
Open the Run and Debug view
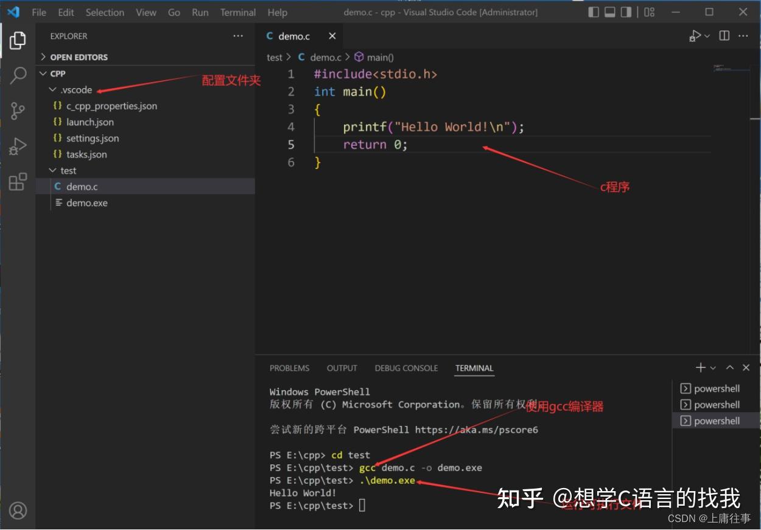point(17,145)
